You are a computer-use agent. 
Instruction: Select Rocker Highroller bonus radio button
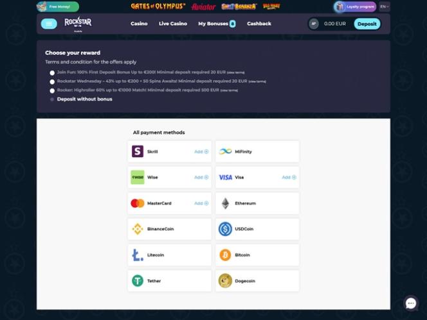click(x=52, y=90)
